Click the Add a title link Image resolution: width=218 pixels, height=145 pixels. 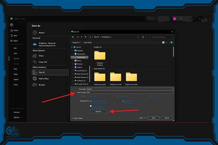(x=157, y=96)
